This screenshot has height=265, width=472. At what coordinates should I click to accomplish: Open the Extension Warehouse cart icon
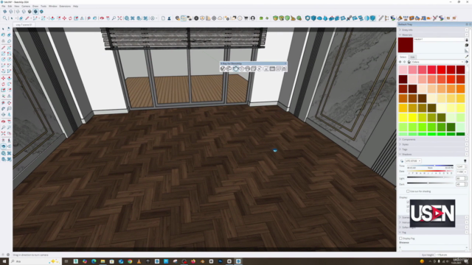[x=246, y=18]
